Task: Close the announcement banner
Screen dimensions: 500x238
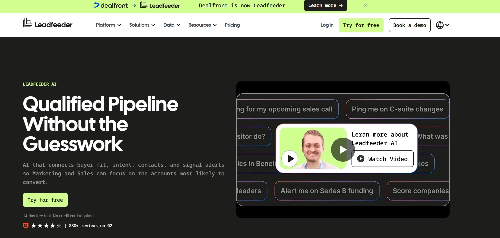Action: tap(365, 5)
